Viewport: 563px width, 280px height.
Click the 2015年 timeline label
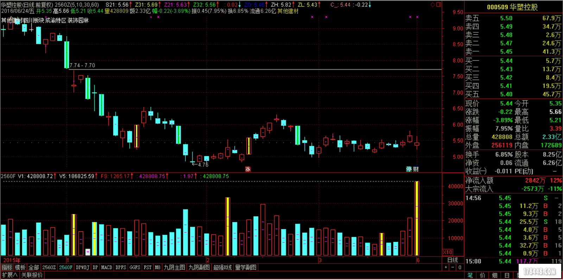click(12, 260)
